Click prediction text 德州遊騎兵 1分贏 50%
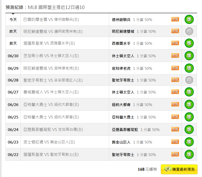202x177 pixels. pos(132,19)
